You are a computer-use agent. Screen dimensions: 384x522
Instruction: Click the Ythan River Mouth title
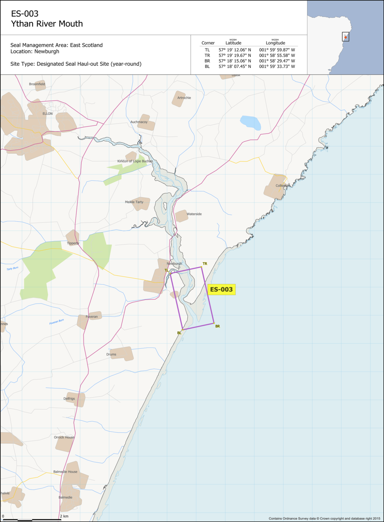tap(47, 24)
